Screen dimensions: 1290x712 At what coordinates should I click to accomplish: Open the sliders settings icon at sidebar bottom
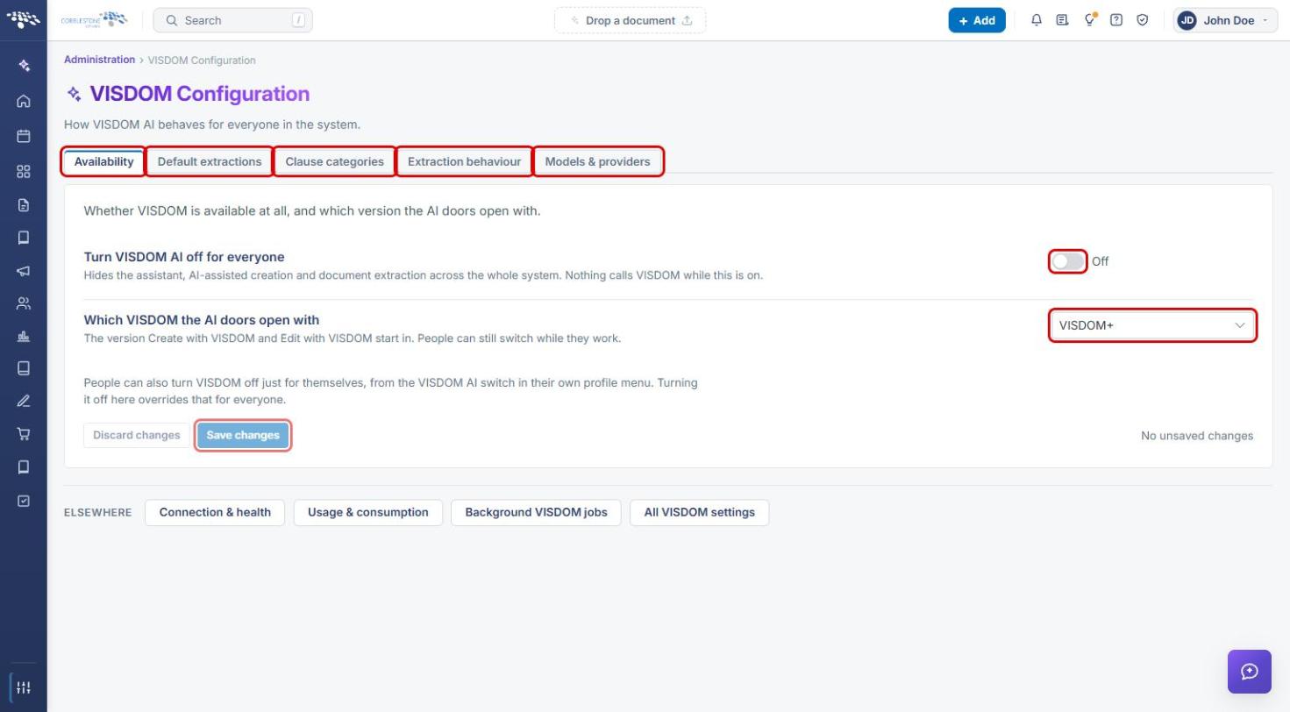[x=24, y=687]
